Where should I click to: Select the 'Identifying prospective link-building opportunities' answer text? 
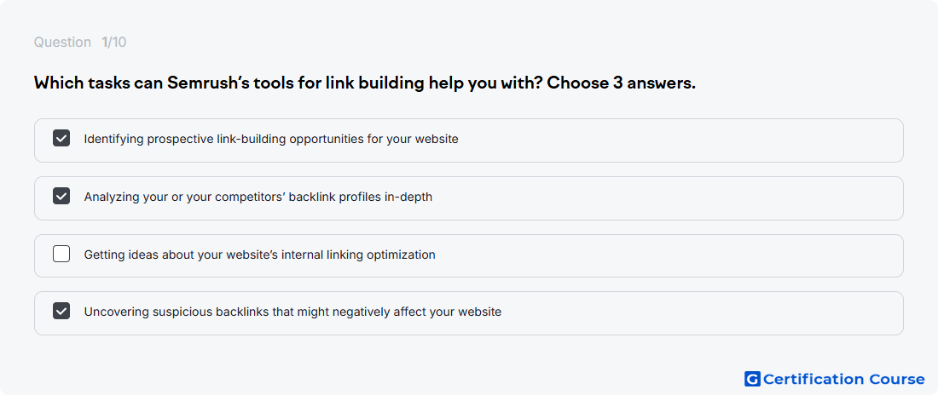click(271, 140)
